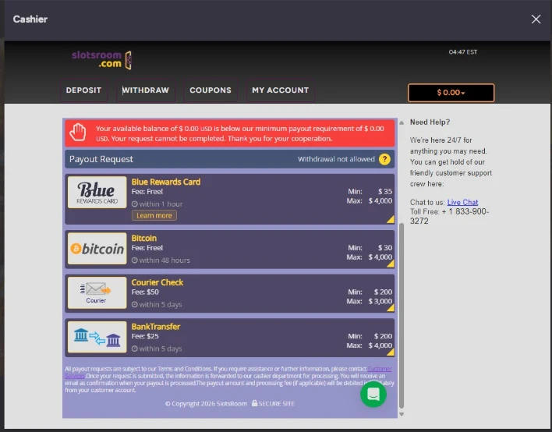
Task: Click the BankTransfer bank buildings icon
Action: [x=97, y=337]
